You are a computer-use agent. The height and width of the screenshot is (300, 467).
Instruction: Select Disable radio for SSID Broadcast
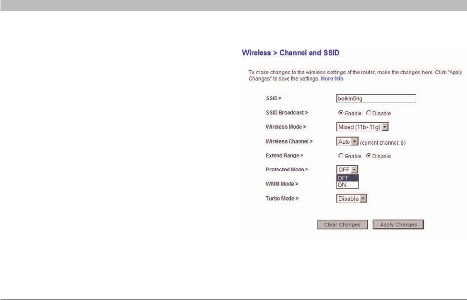(x=369, y=112)
